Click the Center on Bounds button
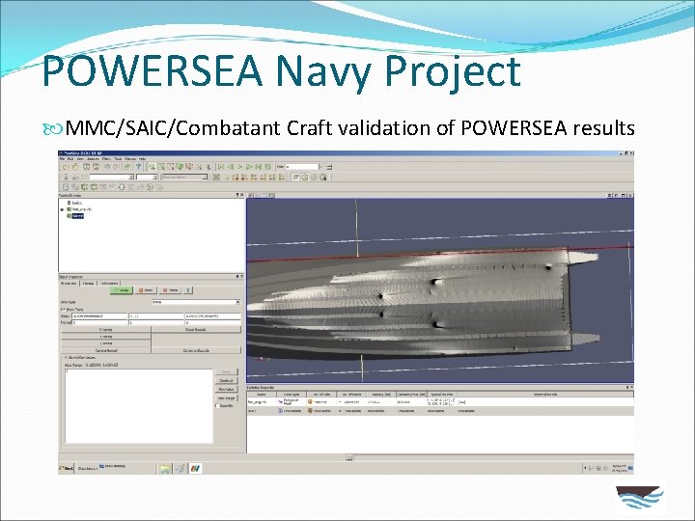695x521 pixels. pyautogui.click(x=196, y=350)
